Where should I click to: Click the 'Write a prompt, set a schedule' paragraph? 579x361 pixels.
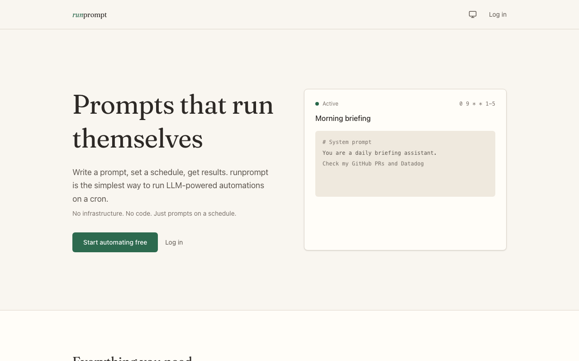click(171, 185)
